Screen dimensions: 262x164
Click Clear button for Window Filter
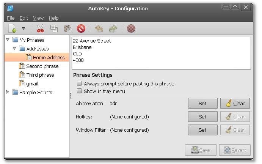pyautogui.click(x=235, y=130)
